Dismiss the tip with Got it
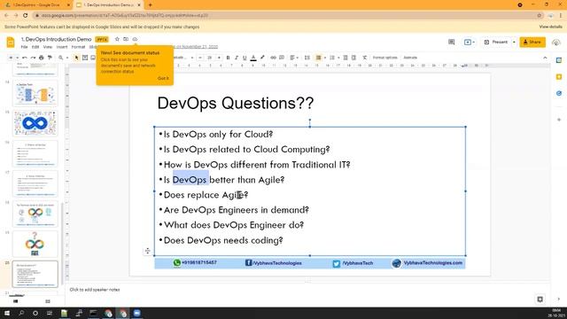Screen dimensions: 567x319 point(163,78)
